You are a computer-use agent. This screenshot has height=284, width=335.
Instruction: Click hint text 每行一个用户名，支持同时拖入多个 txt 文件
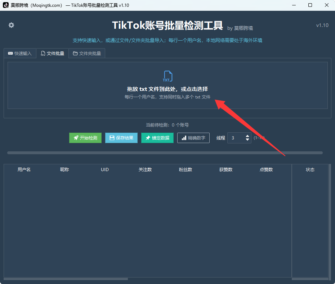coord(167,97)
